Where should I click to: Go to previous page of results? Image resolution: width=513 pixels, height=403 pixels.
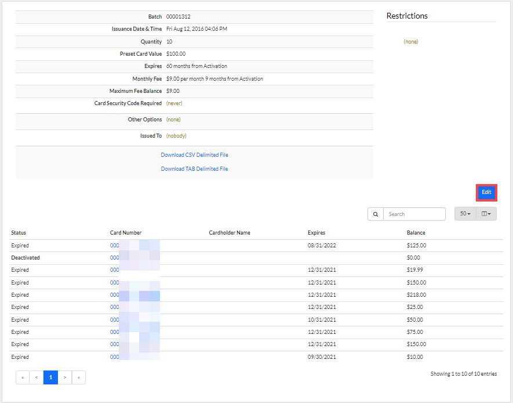coord(37,377)
